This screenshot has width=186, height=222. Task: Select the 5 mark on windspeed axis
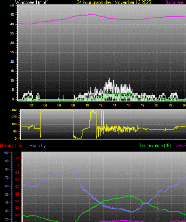pyautogui.click(x=13, y=90)
